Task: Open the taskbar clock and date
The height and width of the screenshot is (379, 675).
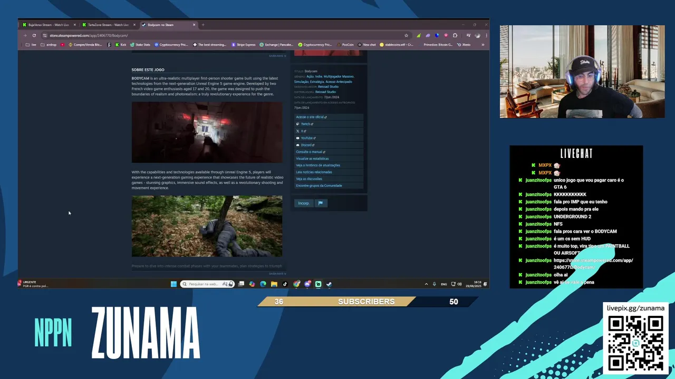Action: pos(472,284)
